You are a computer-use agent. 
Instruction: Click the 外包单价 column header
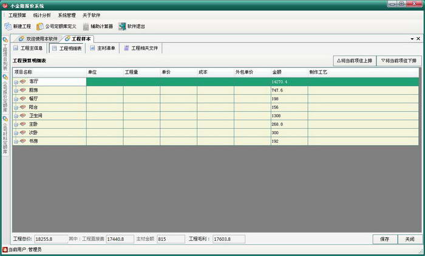pyautogui.click(x=253, y=72)
